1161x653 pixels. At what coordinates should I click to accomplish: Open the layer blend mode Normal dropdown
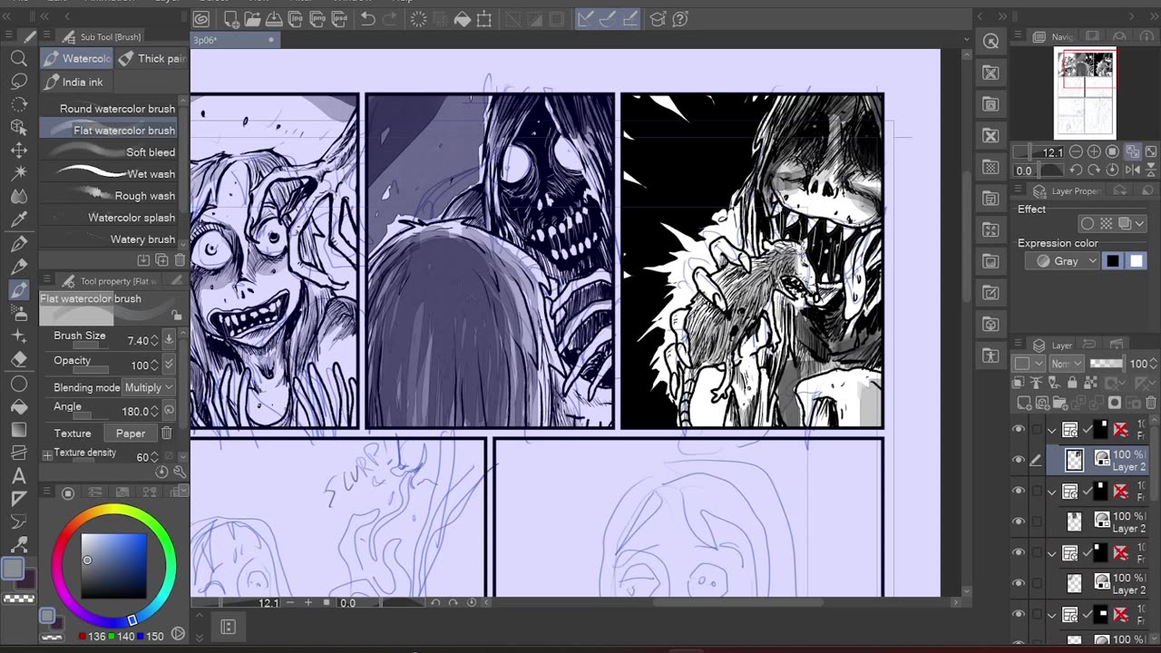tap(1066, 364)
